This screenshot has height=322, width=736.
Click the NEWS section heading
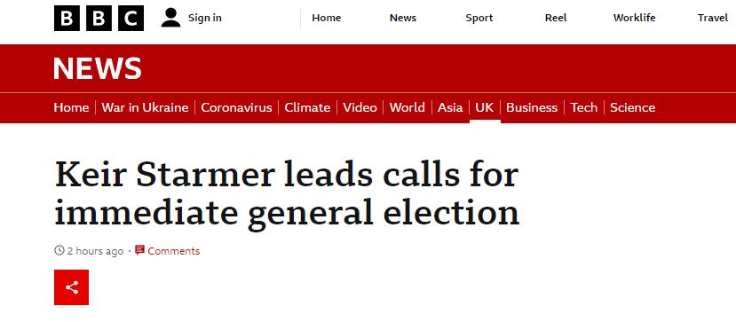97,68
